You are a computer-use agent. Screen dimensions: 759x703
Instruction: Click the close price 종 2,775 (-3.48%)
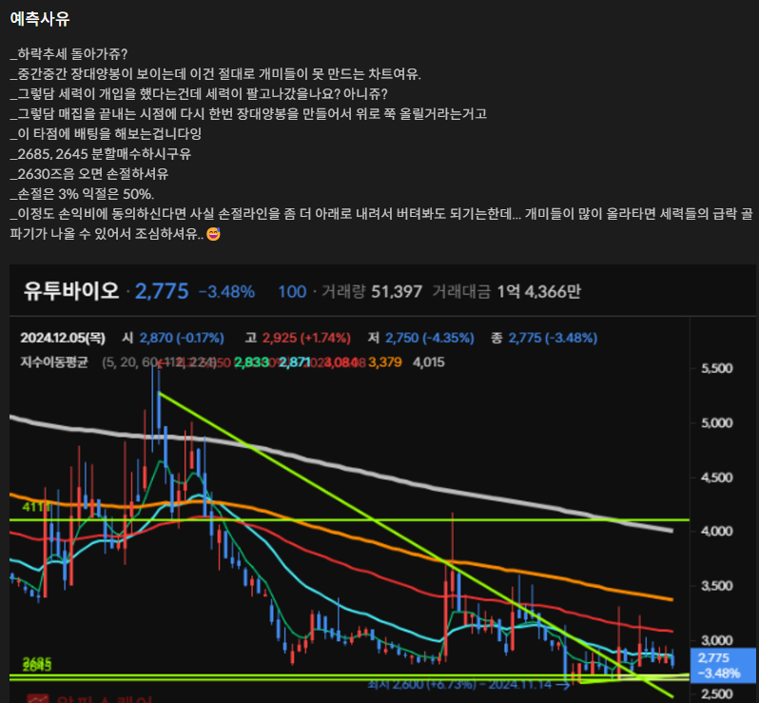(544, 338)
